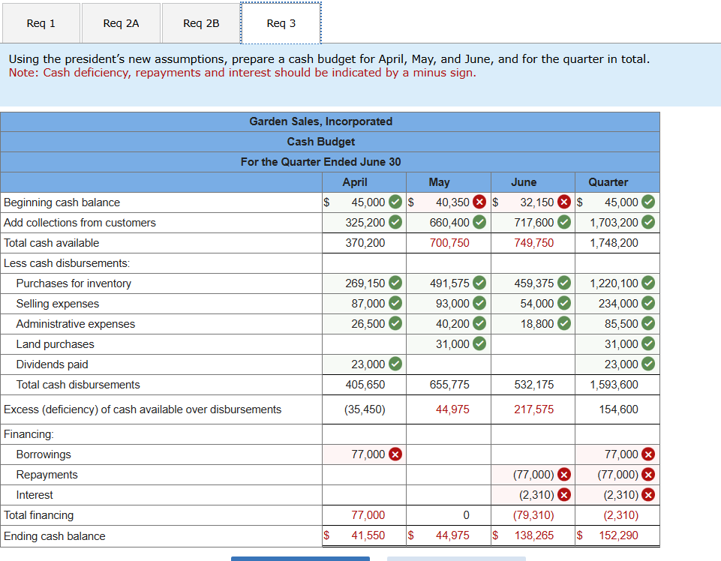
Task: Click green check next to Quarter selling expenses 234,000
Action: coord(648,303)
